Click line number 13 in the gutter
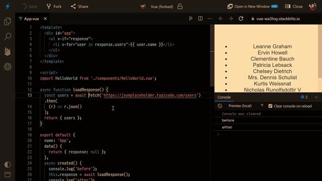This screenshot has height=181, width=322. (x=30, y=95)
